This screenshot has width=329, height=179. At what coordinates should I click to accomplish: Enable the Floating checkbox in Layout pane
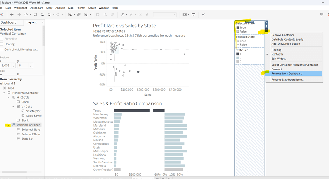click(x=2, y=44)
